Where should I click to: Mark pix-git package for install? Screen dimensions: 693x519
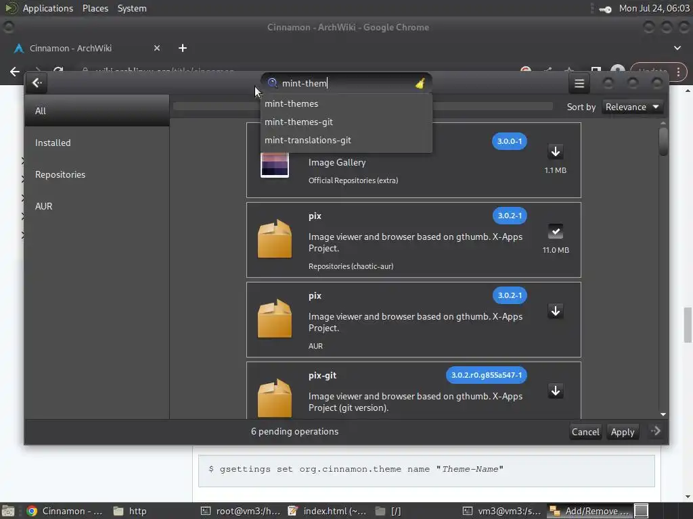pos(556,391)
